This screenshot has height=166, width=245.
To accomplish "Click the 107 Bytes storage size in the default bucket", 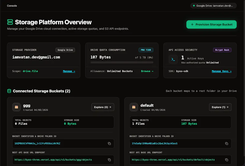I will click(189, 124).
